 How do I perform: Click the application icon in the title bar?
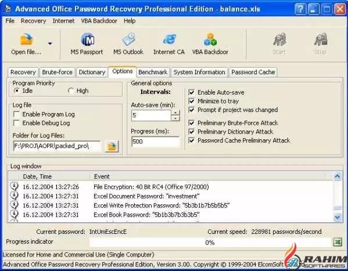(8, 9)
